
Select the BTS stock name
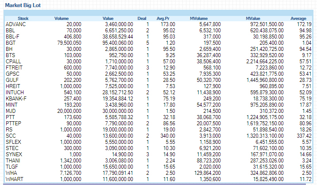(10, 55)
